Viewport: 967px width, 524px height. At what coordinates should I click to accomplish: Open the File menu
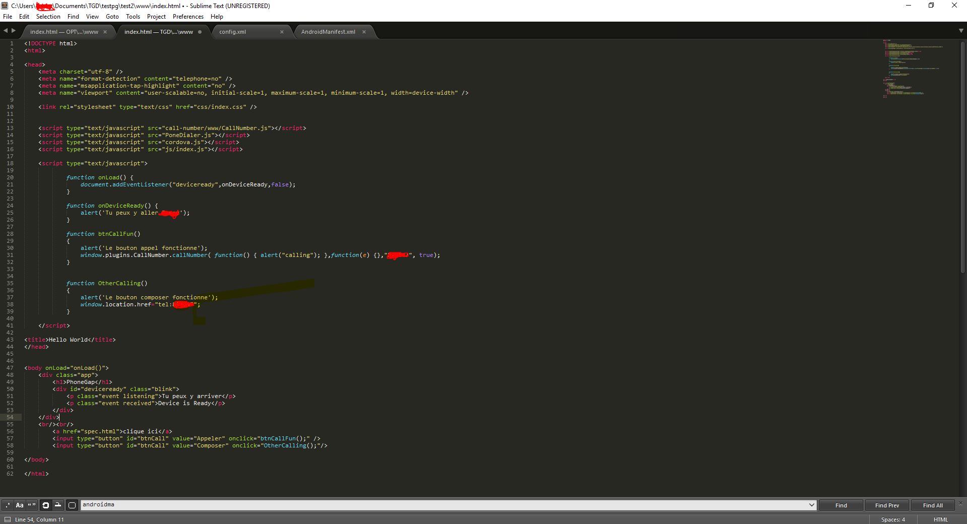8,17
